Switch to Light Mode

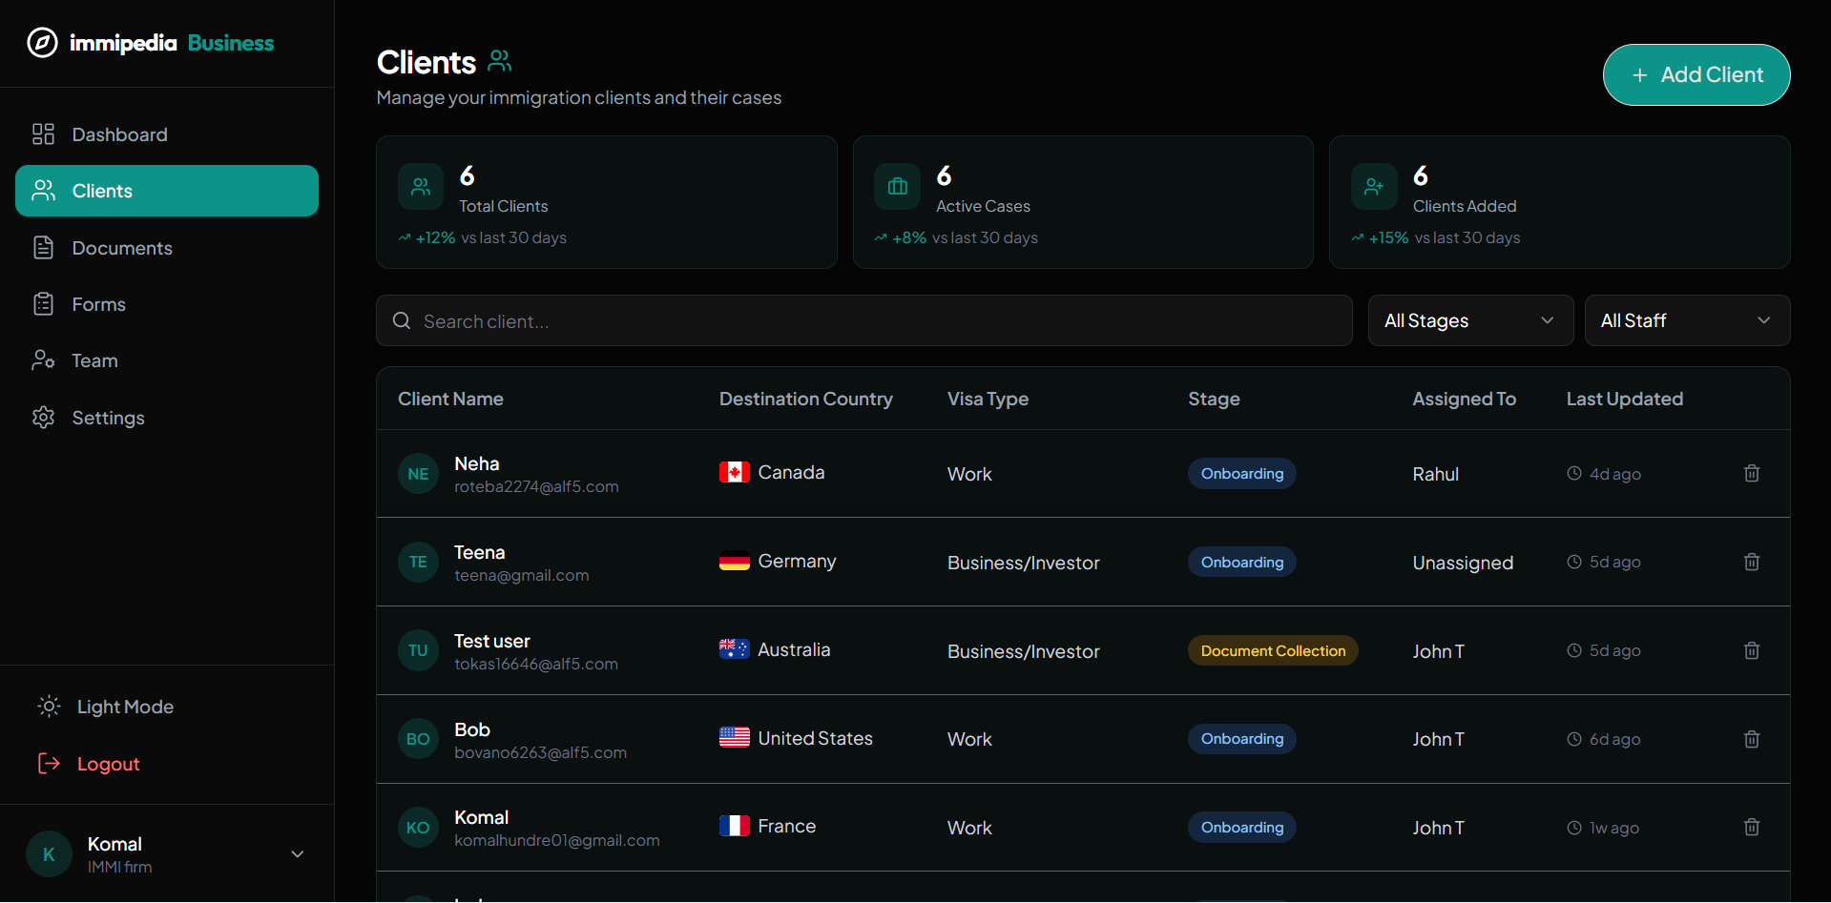[106, 707]
